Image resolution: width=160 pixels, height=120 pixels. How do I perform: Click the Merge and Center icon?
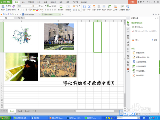(x=61, y=6)
